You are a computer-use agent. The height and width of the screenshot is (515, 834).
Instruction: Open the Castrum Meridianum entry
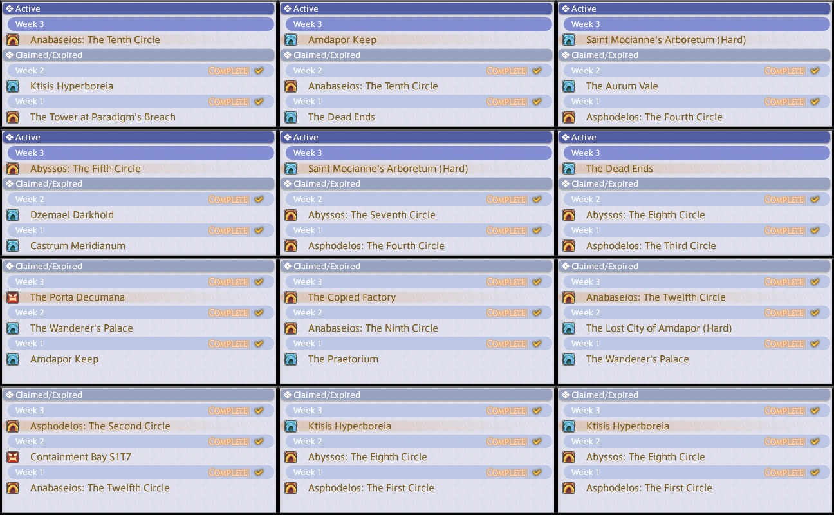point(78,246)
